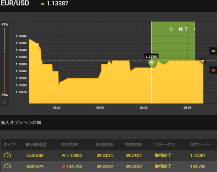217x172 pixels.
Task: Click the 41% sentiment value
Action: pyautogui.click(x=5, y=24)
